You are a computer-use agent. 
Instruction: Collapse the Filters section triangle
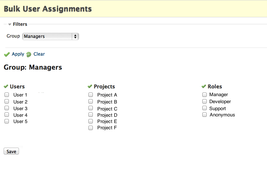click(10, 24)
